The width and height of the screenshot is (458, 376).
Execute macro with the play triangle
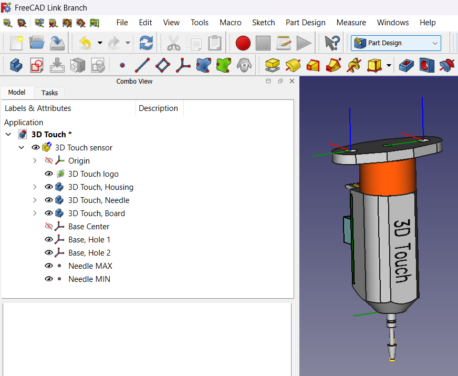(304, 43)
